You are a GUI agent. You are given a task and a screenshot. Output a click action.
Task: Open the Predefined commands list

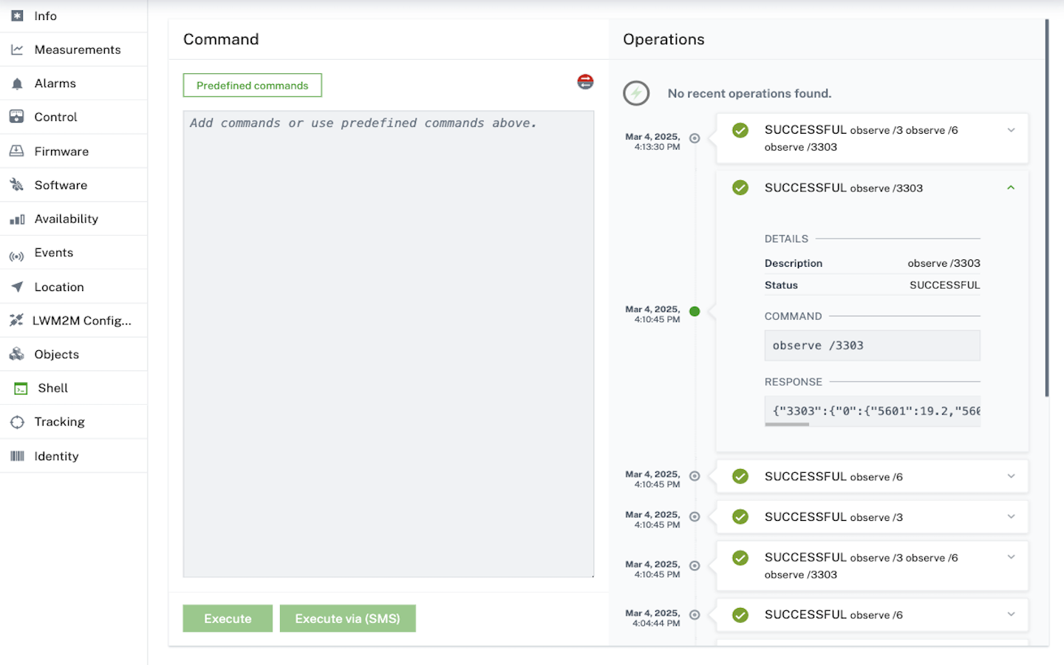252,86
